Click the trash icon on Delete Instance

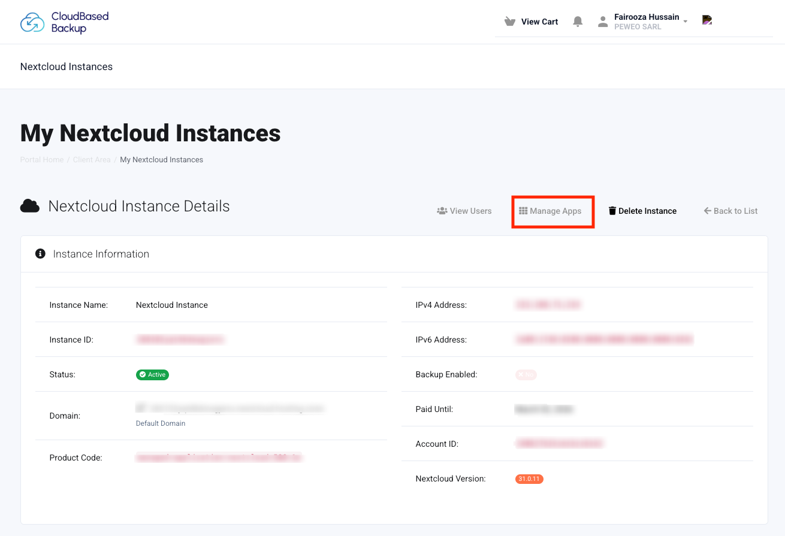611,210
